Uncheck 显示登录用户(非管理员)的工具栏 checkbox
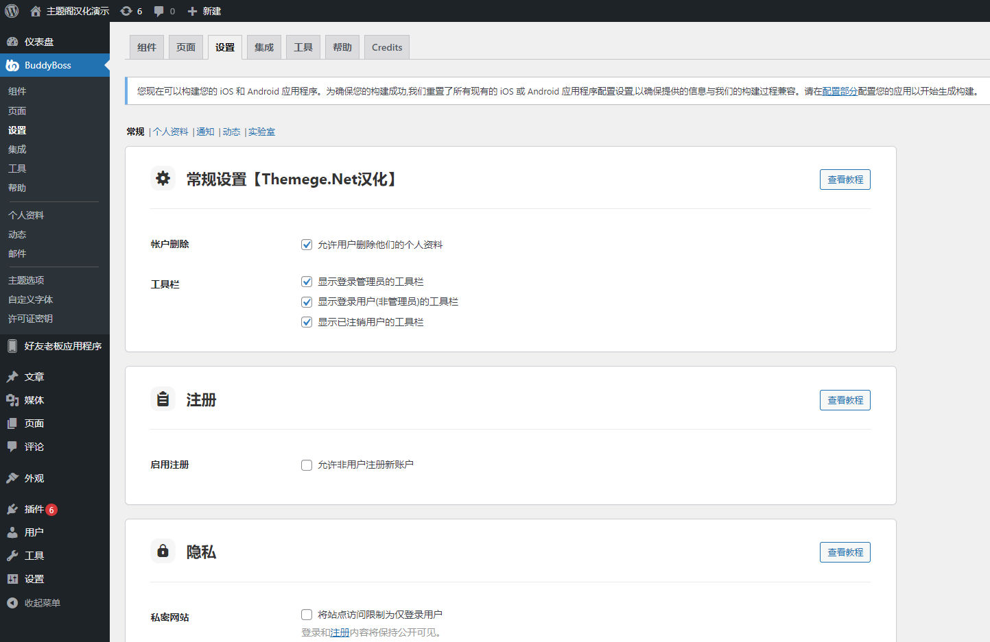 pos(307,301)
